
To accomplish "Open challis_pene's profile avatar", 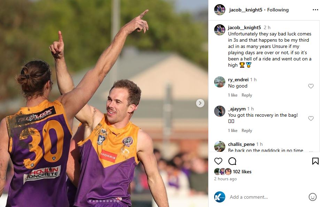I will tap(220, 146).
